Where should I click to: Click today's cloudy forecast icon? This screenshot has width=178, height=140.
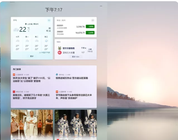coord(17,41)
